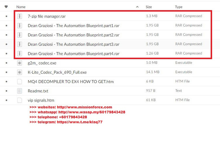Screen dimensions: 220x141
Task: Toggle favorite dot for MQ4 DECOMPILER htm
Action: (x=6, y=82)
